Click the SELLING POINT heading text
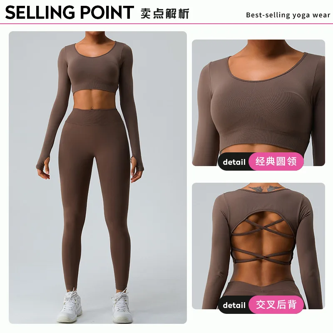The height and width of the screenshot is (333, 333). pos(70,12)
